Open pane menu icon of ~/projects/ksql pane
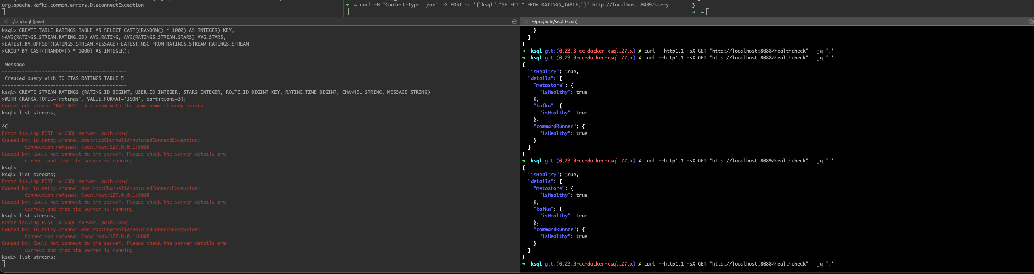This screenshot has width=1034, height=274. click(x=1031, y=22)
